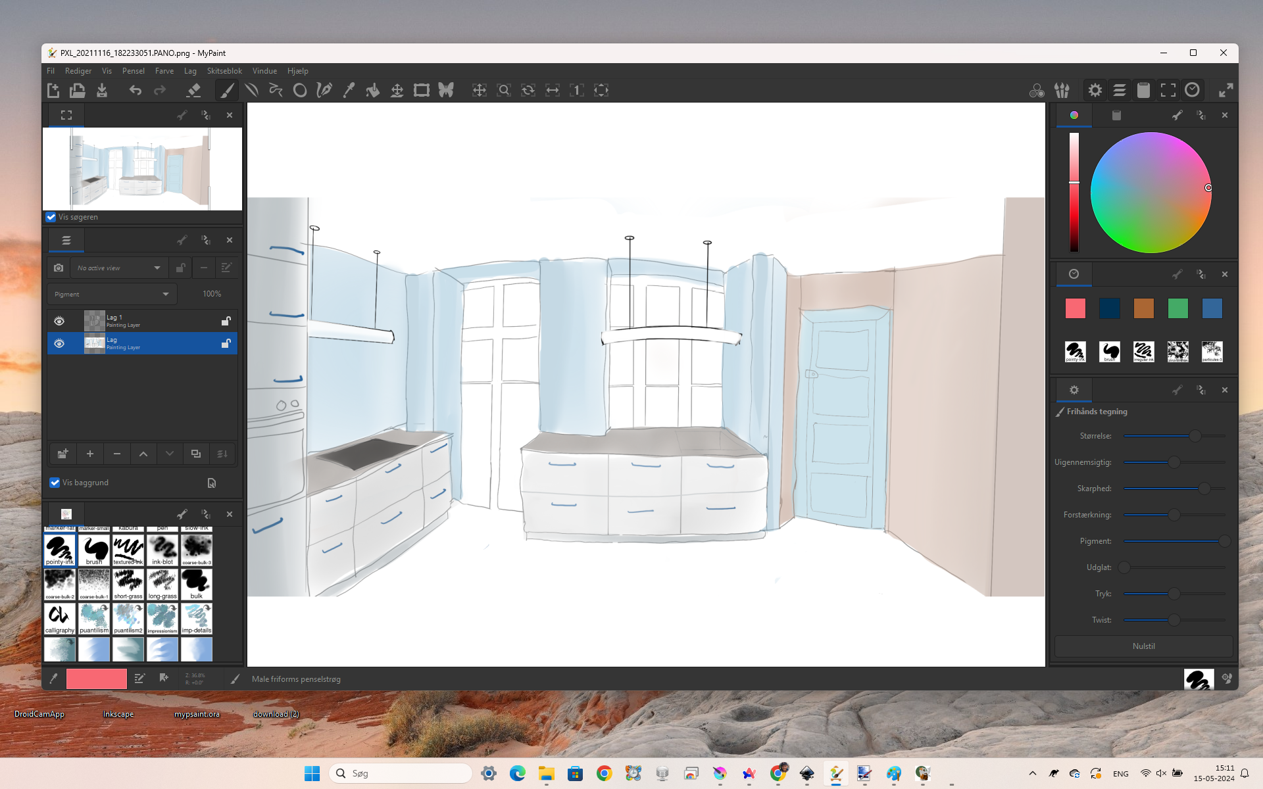
Task: Select the ink-blot brush preset
Action: click(x=162, y=550)
